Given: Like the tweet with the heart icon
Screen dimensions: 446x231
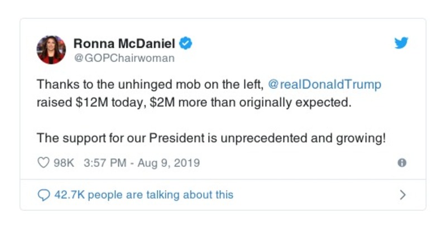Looking at the screenshot, I should pos(44,163).
